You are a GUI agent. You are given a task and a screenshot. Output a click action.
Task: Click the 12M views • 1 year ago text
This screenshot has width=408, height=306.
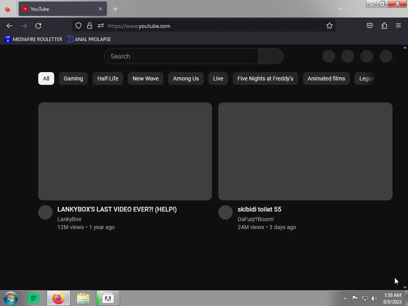click(86, 227)
